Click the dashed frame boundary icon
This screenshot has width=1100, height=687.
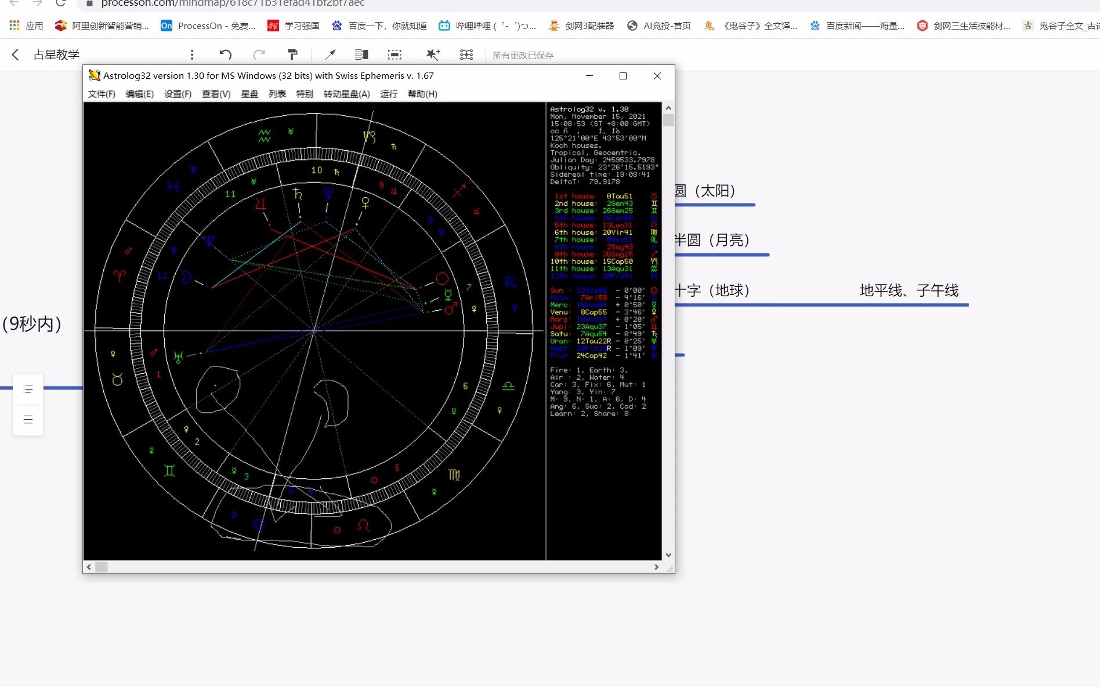click(x=395, y=54)
